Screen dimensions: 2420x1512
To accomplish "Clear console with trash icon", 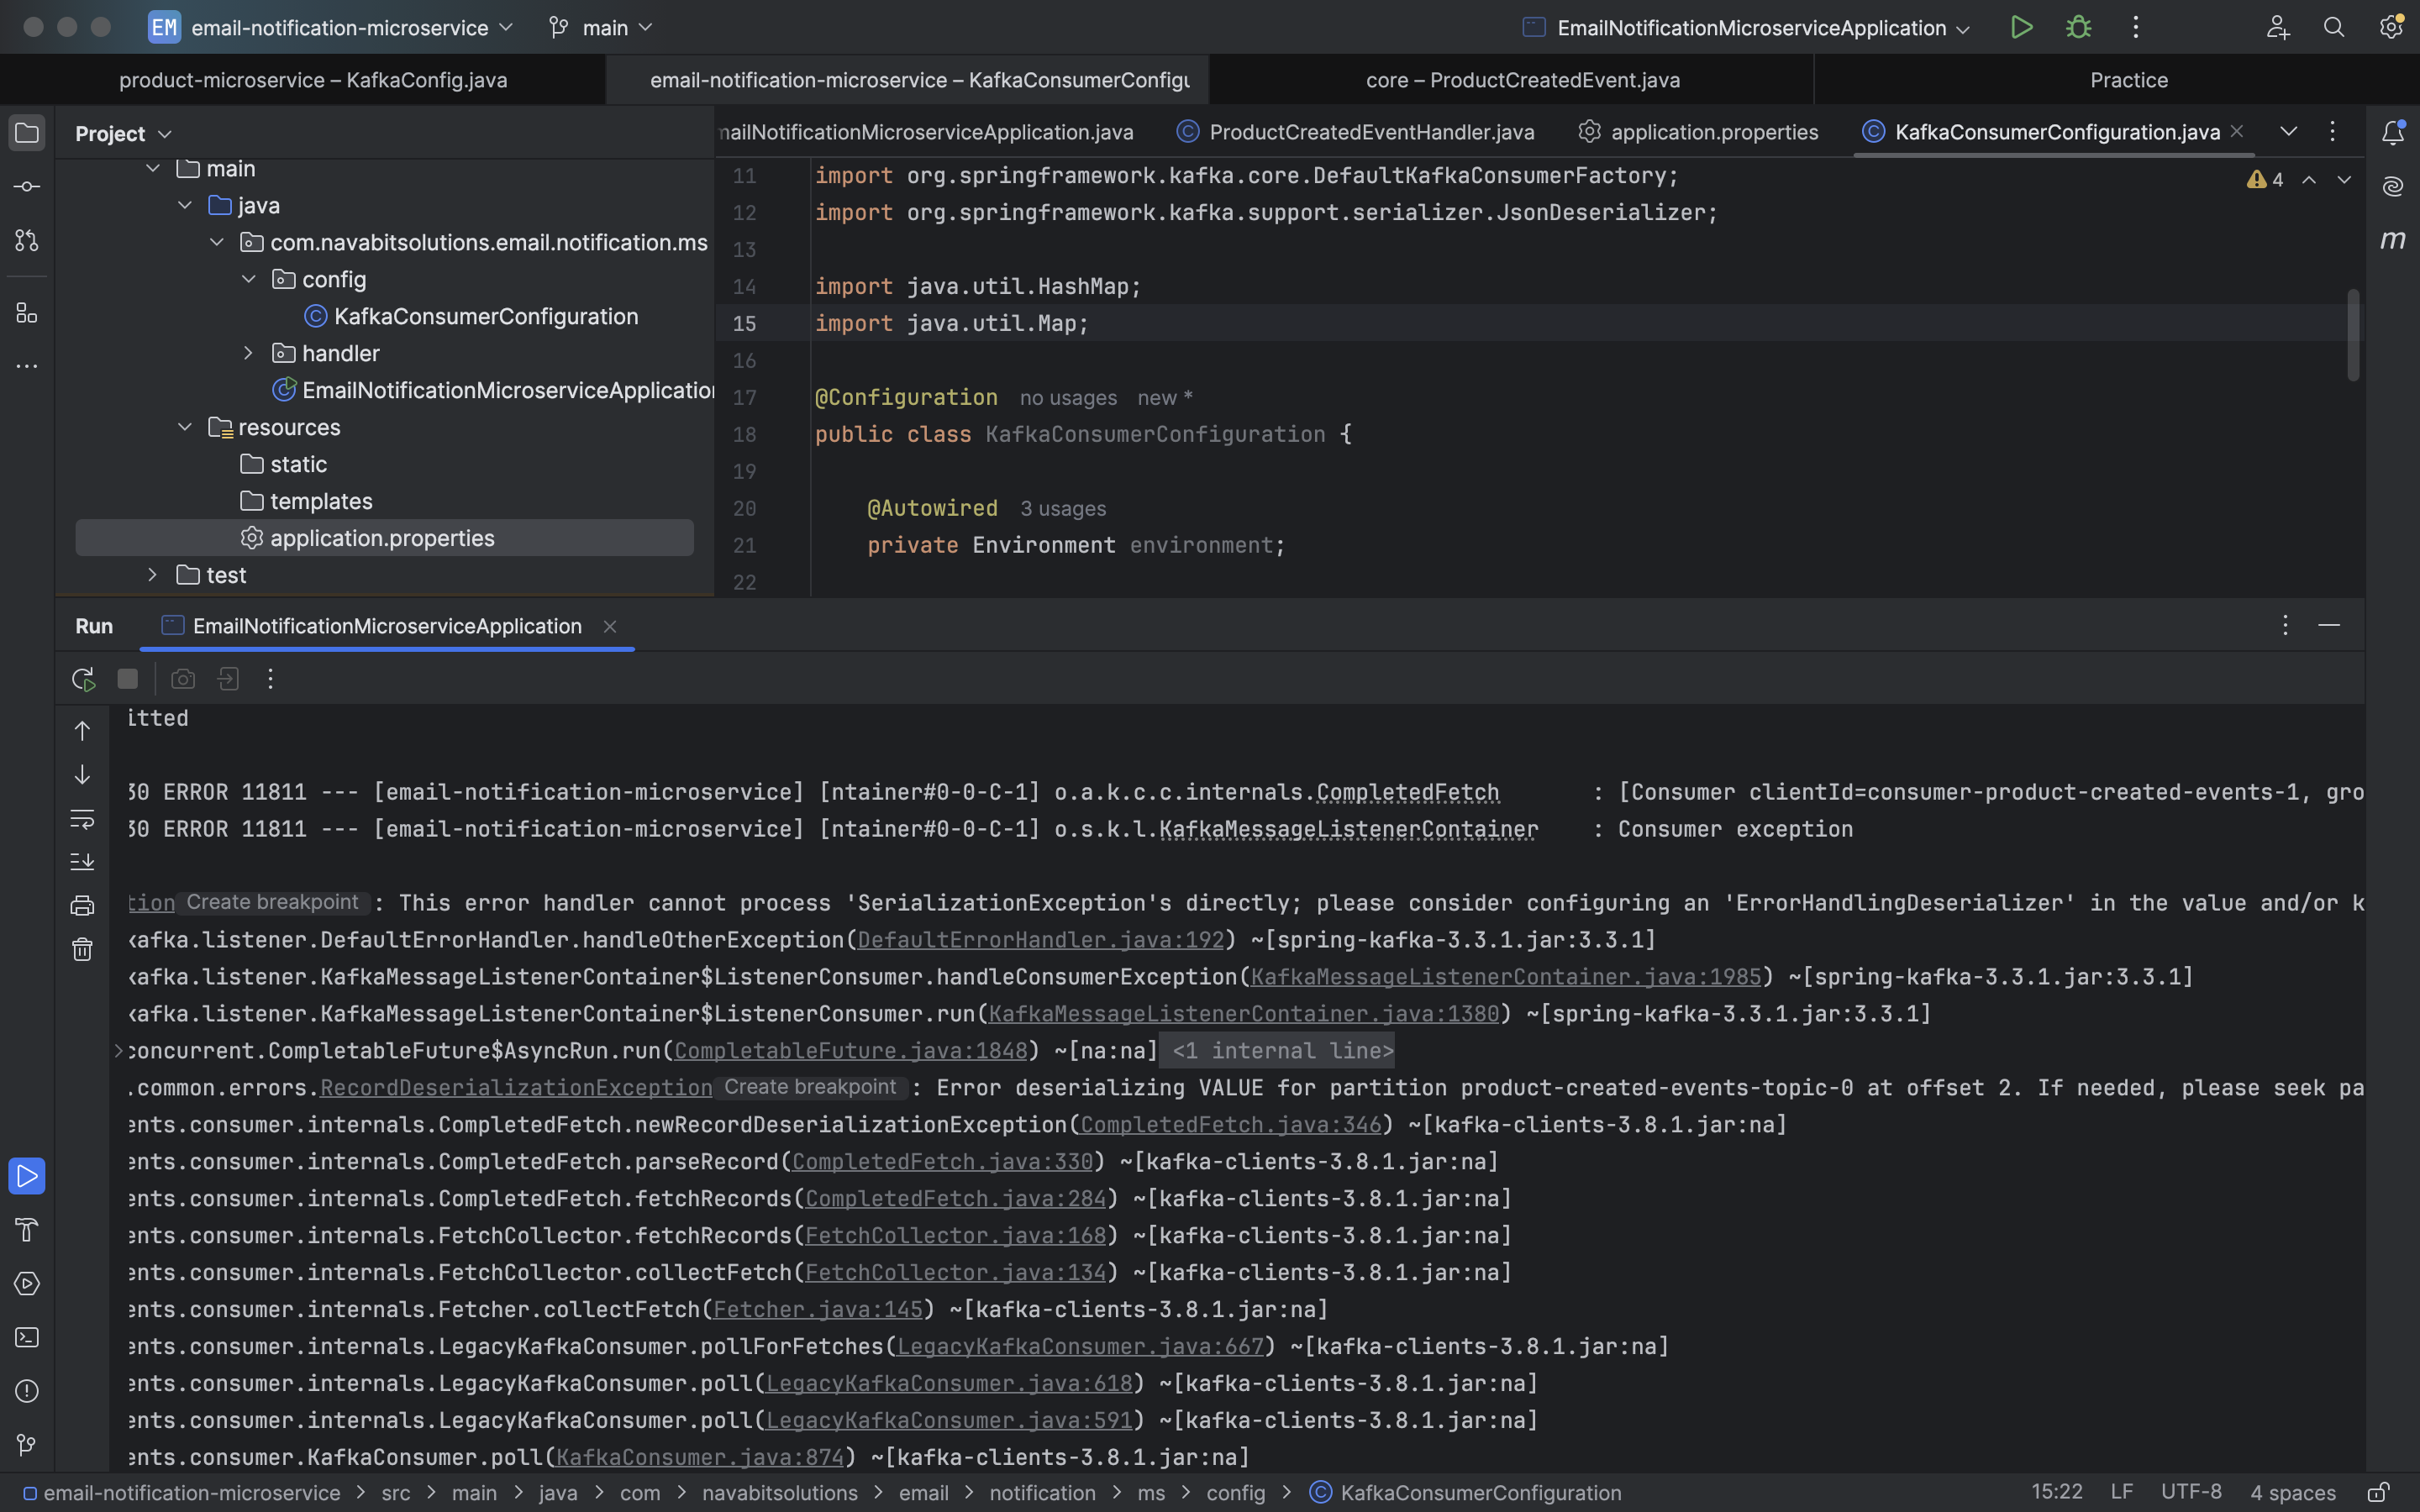I will (x=82, y=949).
